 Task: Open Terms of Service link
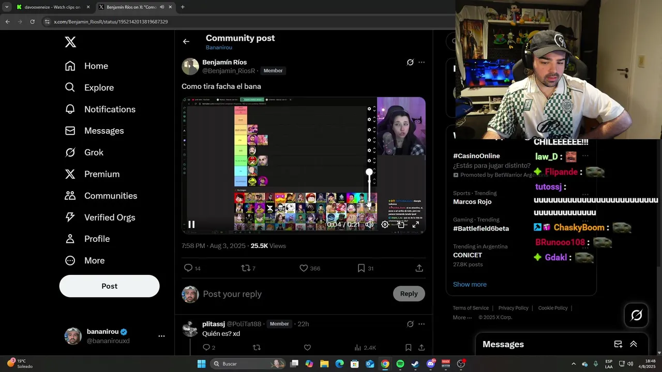coord(471,308)
